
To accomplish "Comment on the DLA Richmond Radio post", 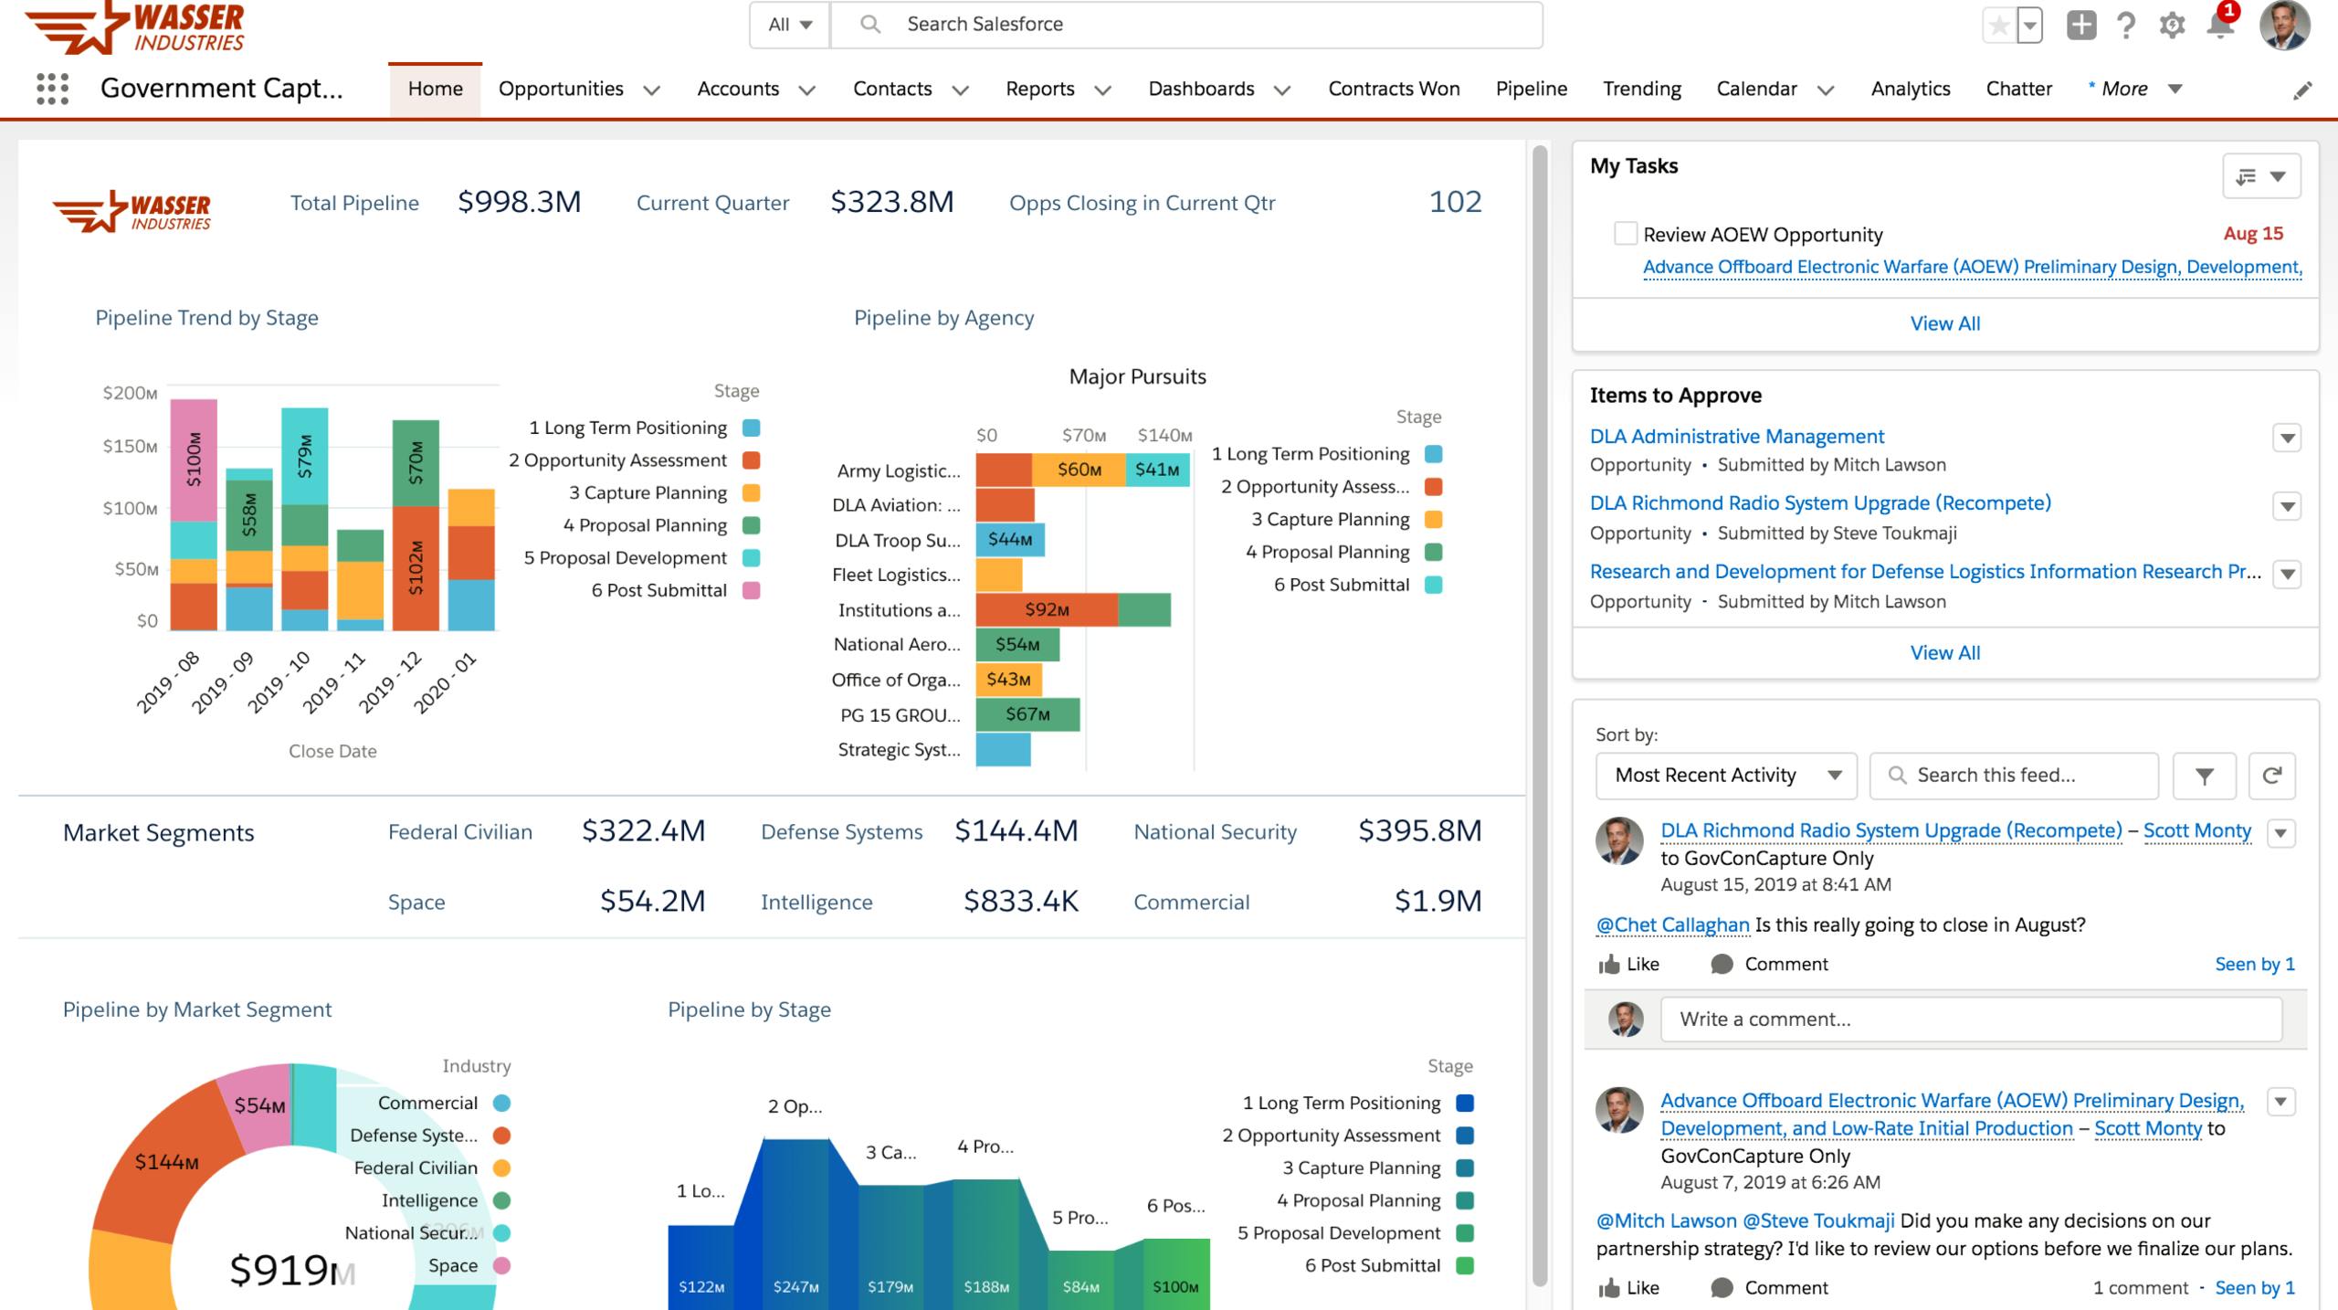I will click(x=1769, y=964).
